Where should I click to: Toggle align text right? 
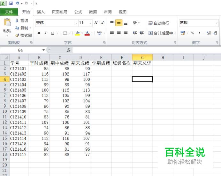(126, 33)
